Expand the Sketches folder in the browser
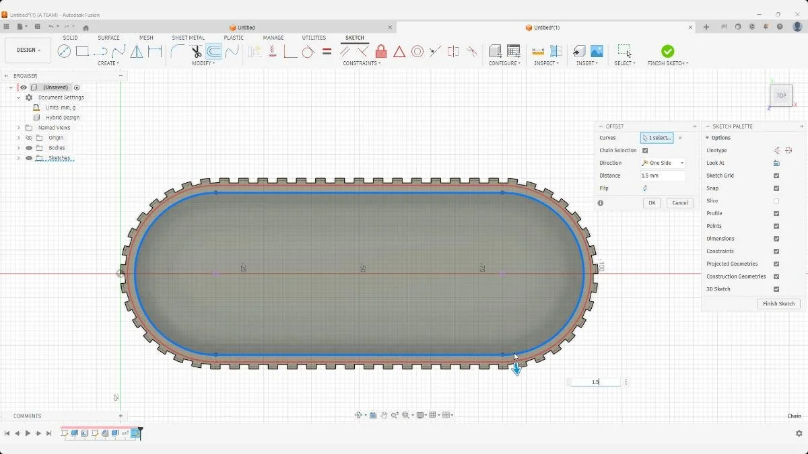Viewport: 808px width, 454px height. [18, 158]
